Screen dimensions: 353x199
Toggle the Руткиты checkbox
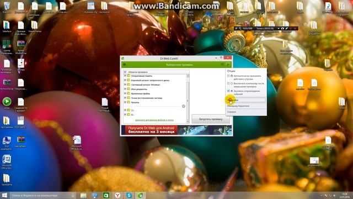click(125, 102)
